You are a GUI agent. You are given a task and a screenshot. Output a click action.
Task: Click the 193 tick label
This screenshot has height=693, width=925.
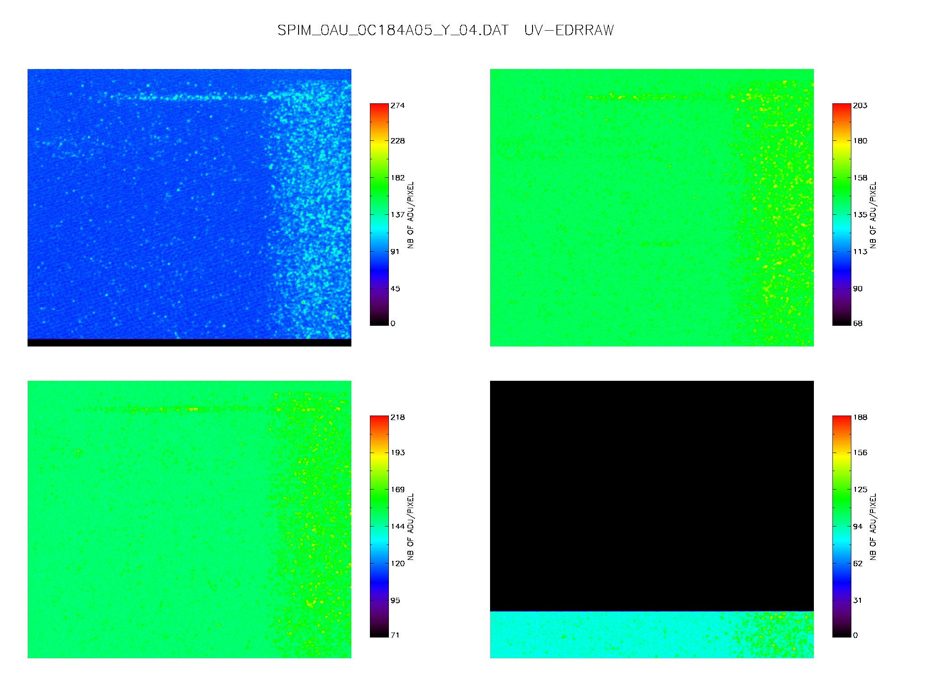click(398, 453)
